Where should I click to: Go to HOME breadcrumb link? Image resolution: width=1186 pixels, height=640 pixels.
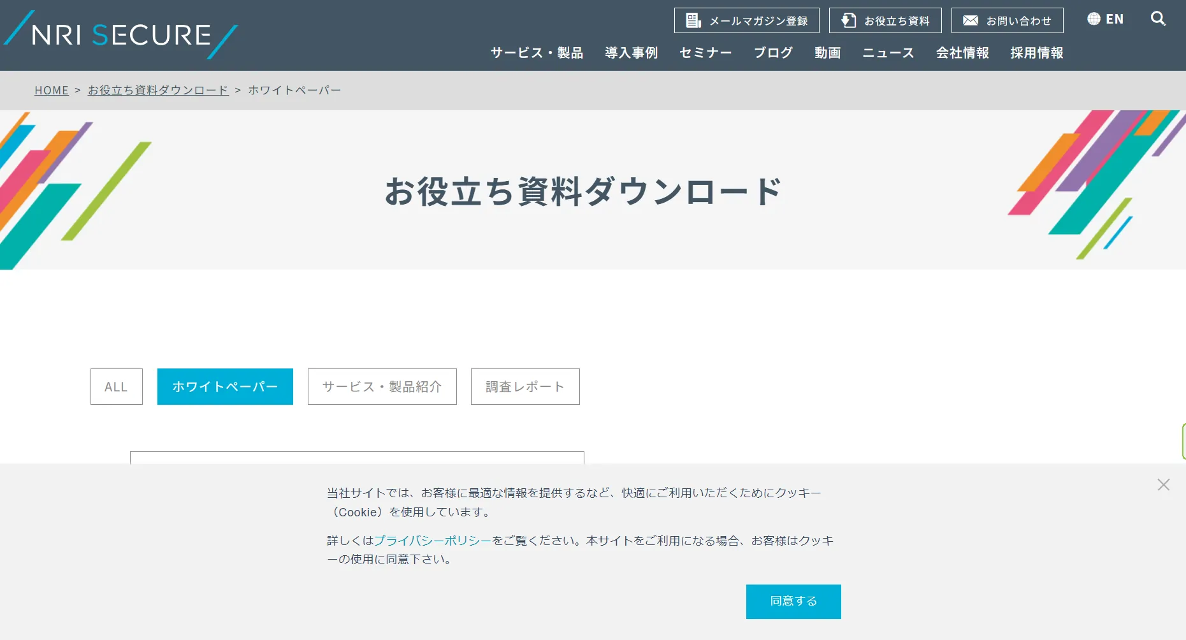[52, 91]
